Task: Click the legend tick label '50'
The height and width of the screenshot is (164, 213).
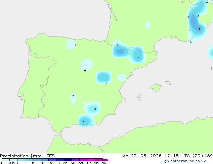Action: tap(104, 163)
